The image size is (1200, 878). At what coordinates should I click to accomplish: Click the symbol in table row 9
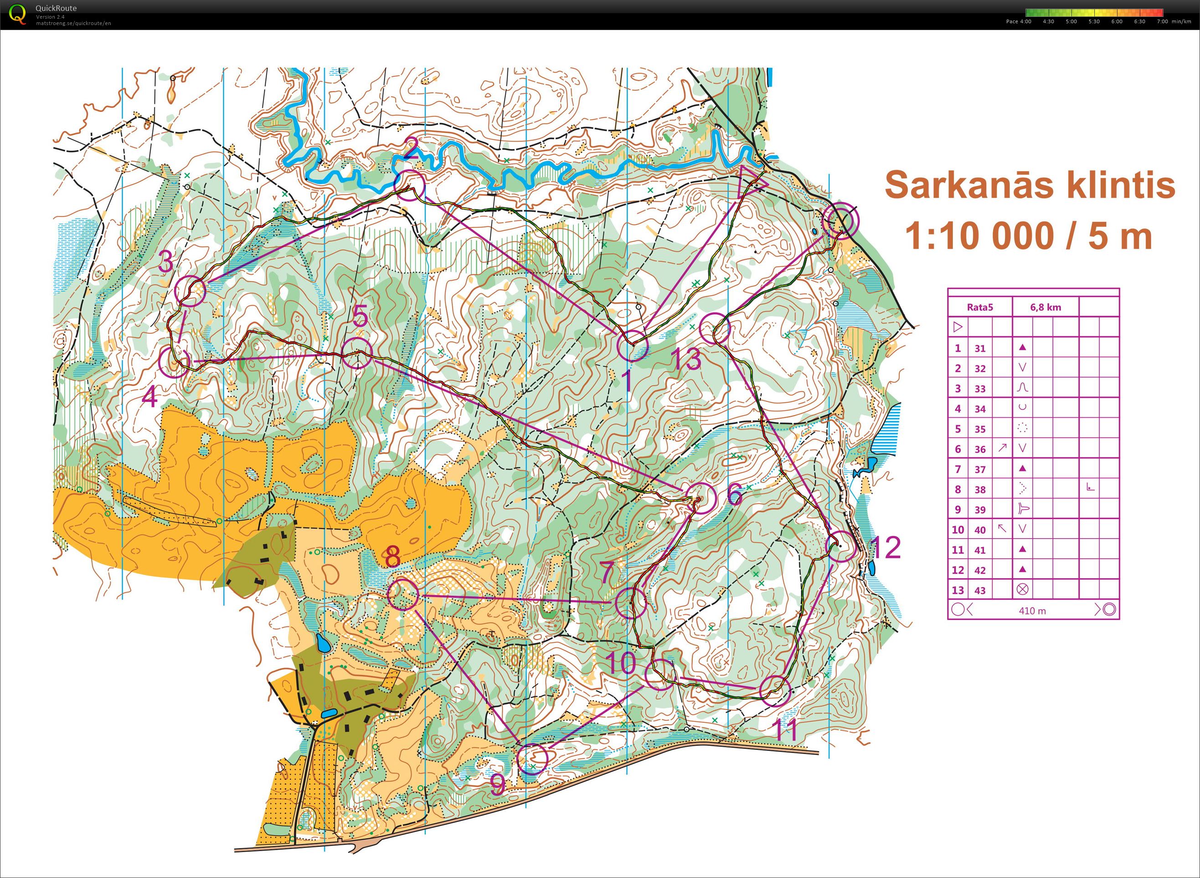(x=1023, y=508)
